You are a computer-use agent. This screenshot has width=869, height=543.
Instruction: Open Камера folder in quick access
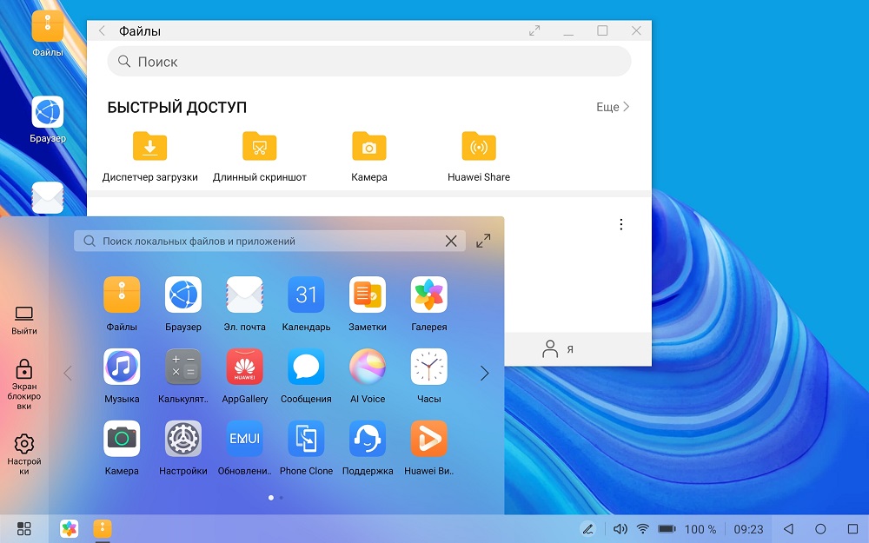tap(369, 147)
